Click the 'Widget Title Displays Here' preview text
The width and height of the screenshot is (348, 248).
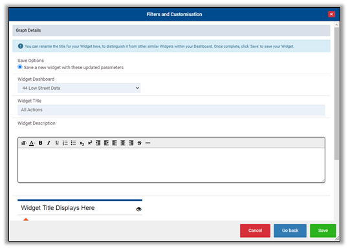point(58,208)
